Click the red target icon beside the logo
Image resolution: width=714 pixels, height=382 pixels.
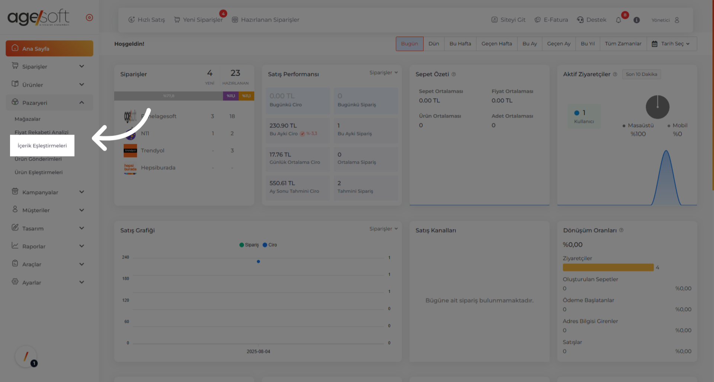(89, 17)
